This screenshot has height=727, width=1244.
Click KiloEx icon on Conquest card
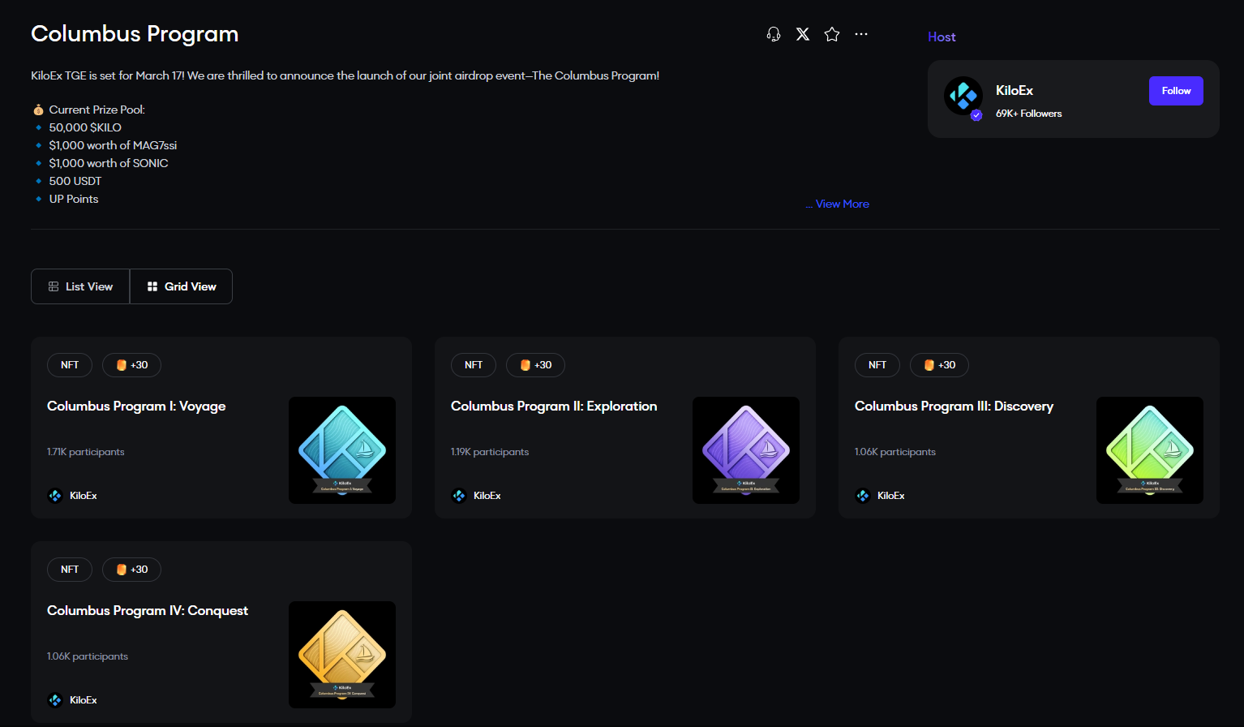pyautogui.click(x=55, y=700)
